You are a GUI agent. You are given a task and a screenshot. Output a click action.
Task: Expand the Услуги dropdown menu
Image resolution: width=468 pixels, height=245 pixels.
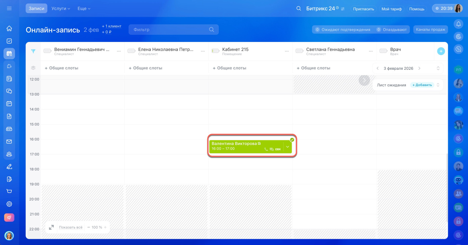pyautogui.click(x=61, y=8)
